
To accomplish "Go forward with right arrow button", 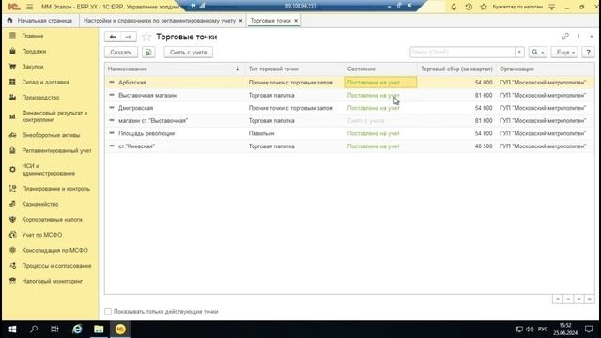I will [x=129, y=37].
